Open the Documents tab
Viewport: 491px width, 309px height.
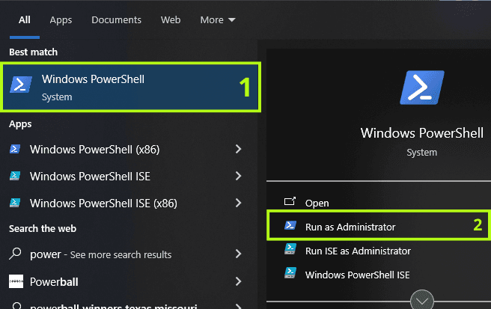(116, 20)
